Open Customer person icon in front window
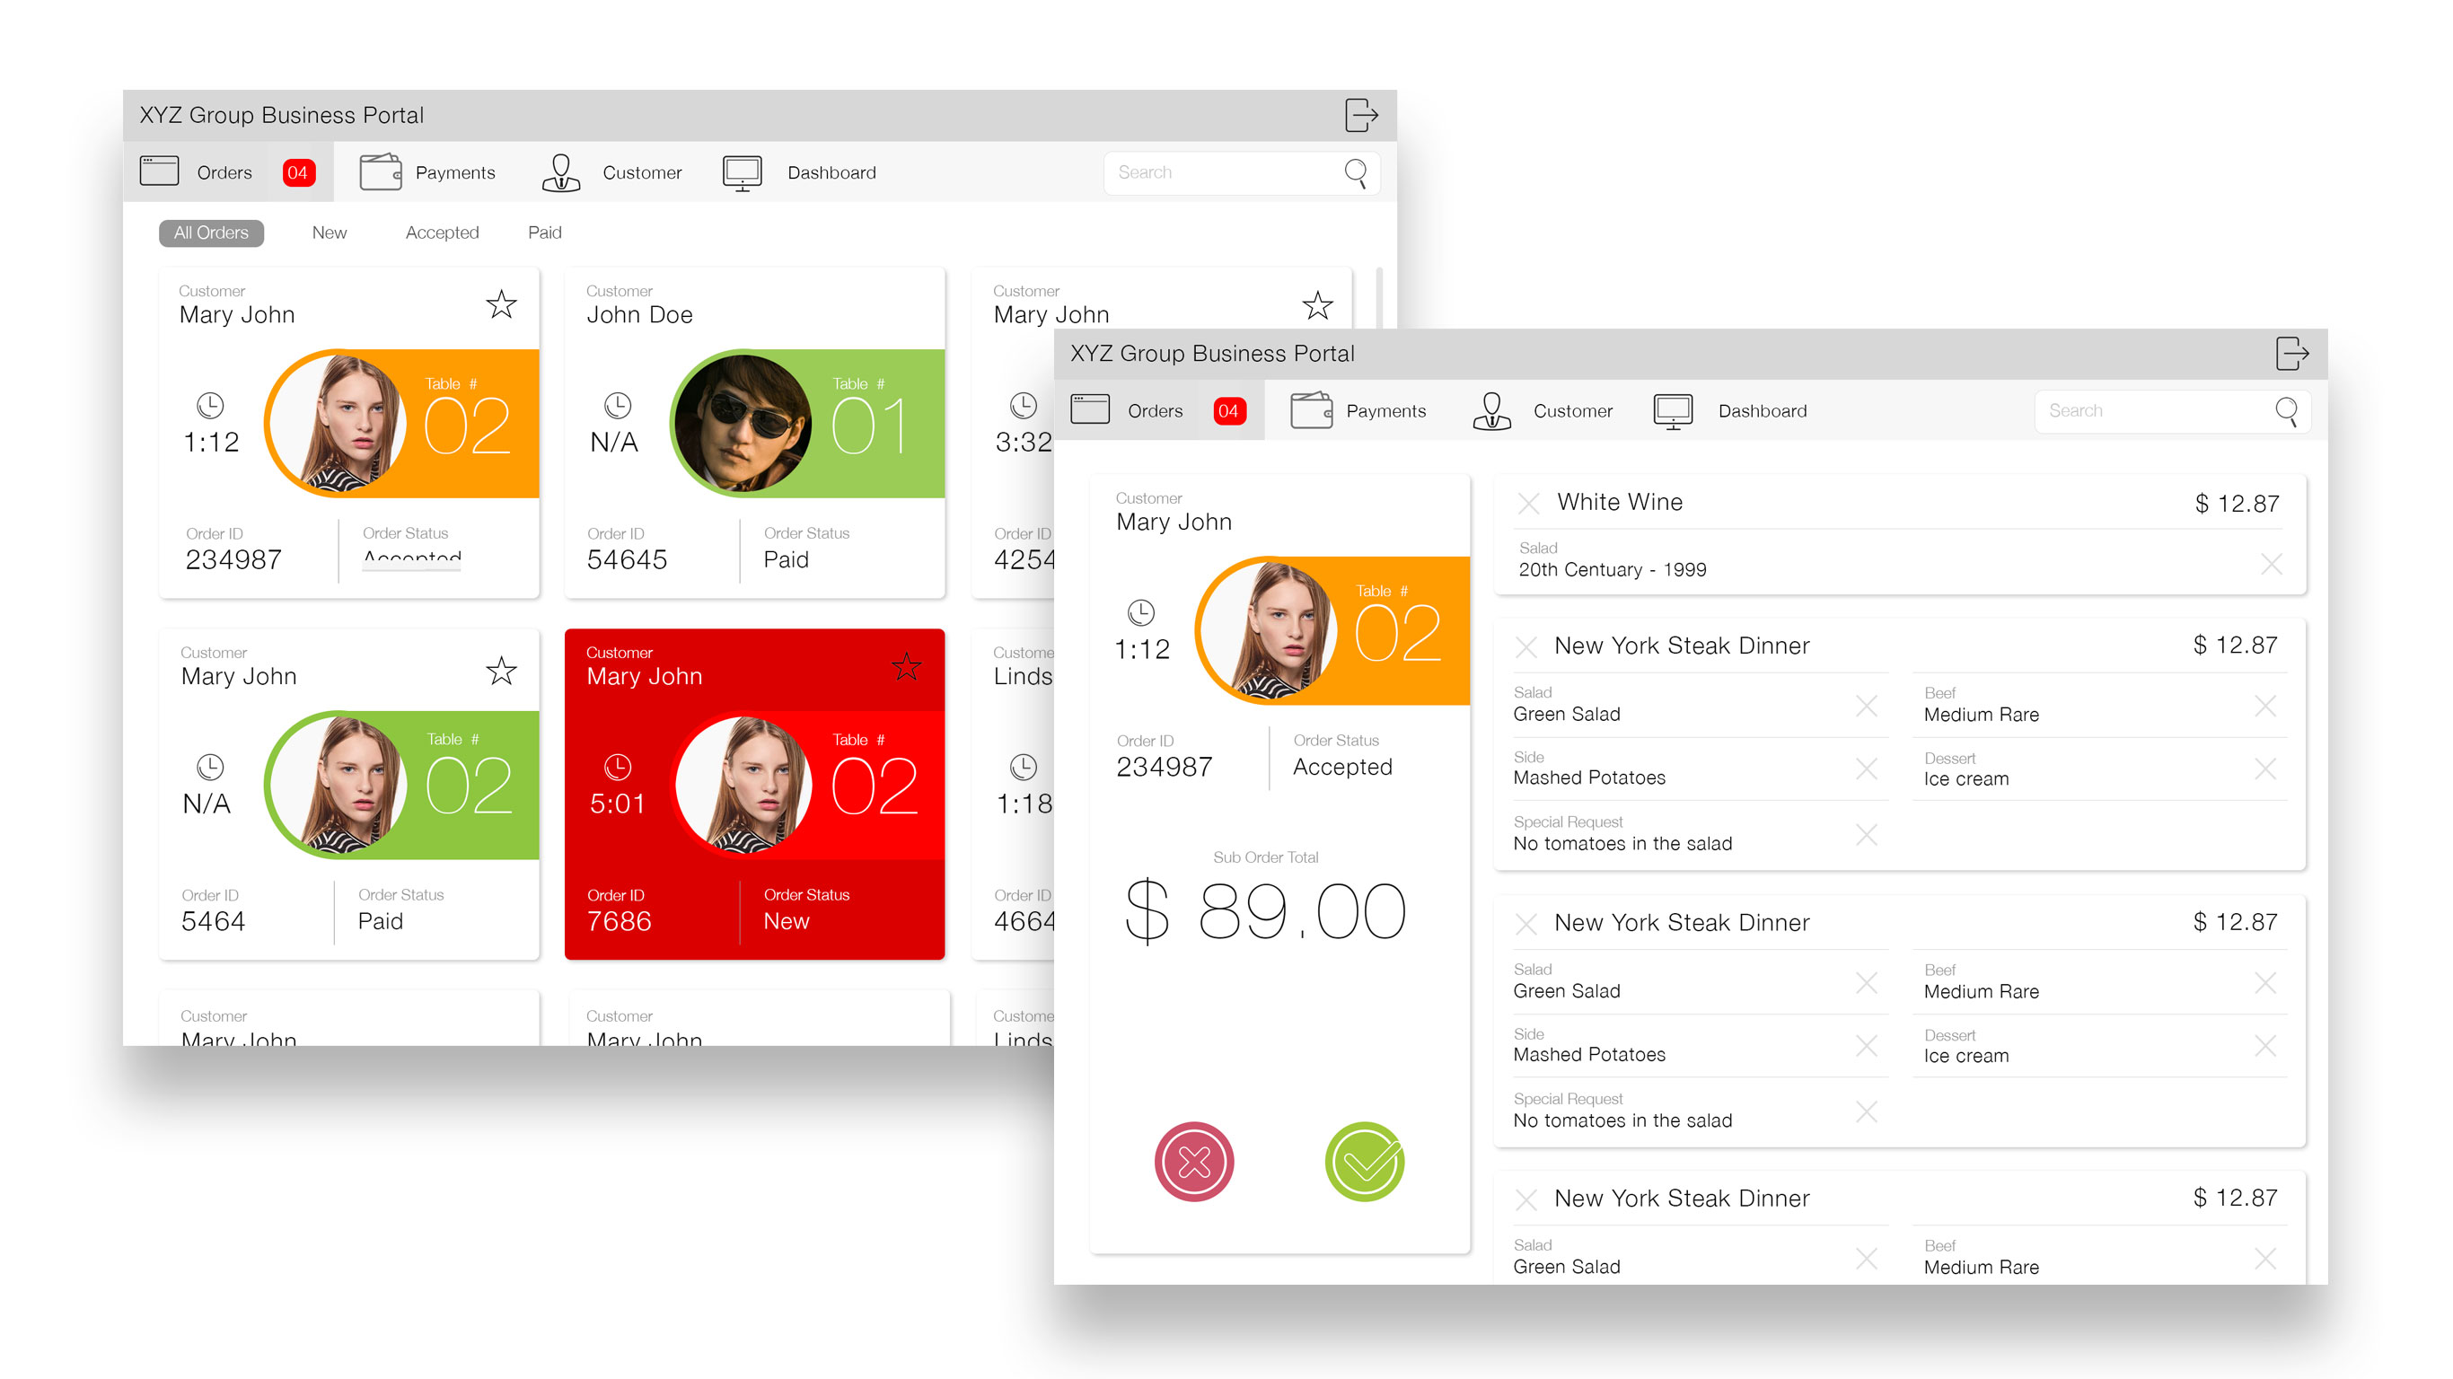This screenshot has width=2453, height=1379. (1491, 411)
